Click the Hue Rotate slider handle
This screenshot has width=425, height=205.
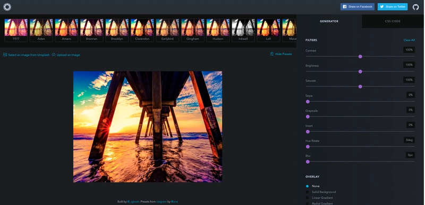pyautogui.click(x=308, y=147)
